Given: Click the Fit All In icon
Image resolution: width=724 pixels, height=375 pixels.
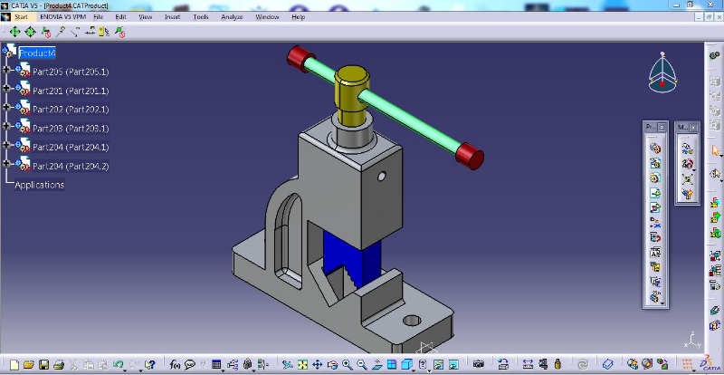Looking at the screenshot, I should pyautogui.click(x=302, y=364).
